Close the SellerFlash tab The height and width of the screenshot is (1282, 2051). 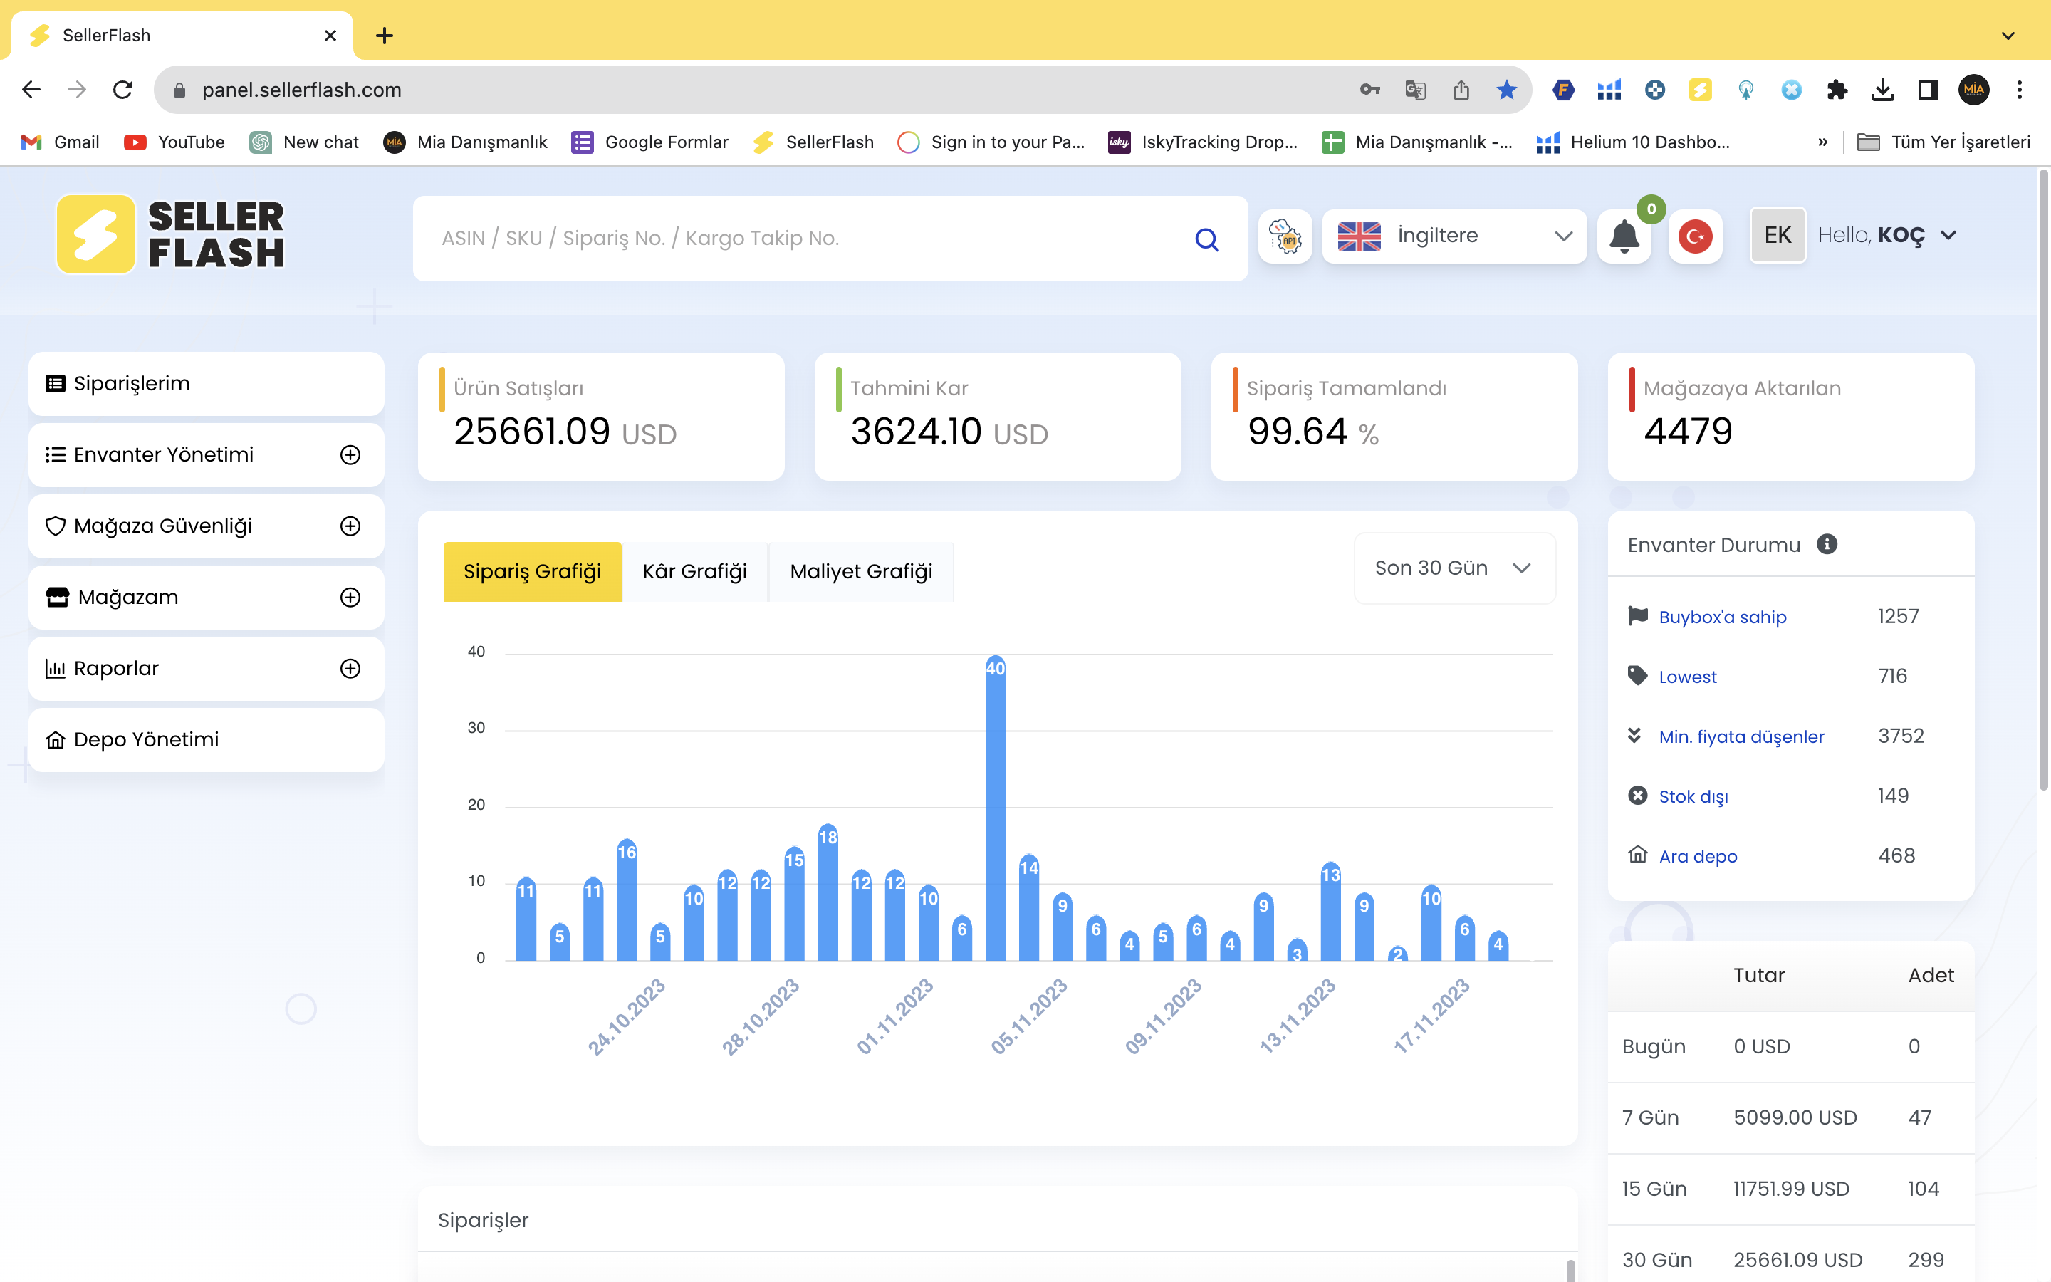tap(330, 36)
